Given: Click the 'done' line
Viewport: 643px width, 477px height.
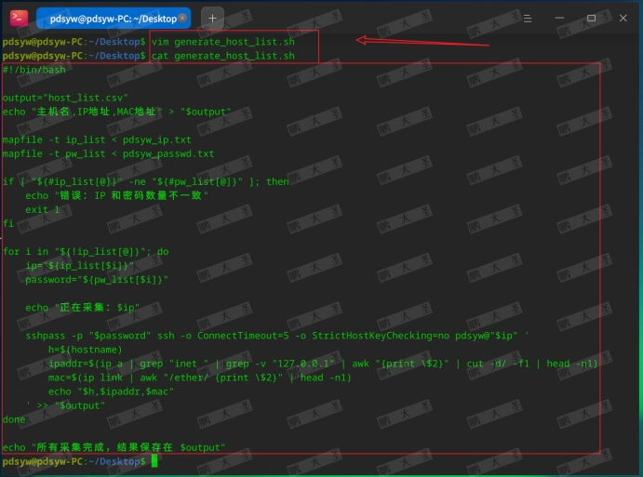Looking at the screenshot, I should click(14, 419).
